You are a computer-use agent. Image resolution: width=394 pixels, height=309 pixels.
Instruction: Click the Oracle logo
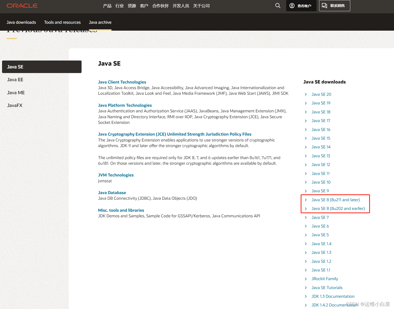click(x=22, y=6)
